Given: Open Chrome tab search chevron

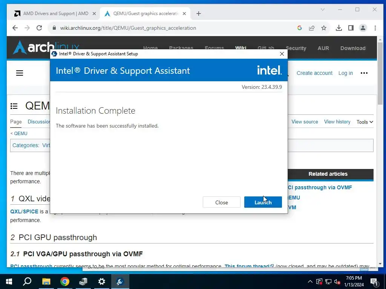Looking at the screenshot, I should [x=323, y=9].
